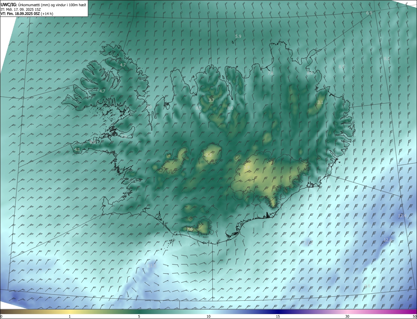Click the 4.1 value label on the map

pos(77,149)
